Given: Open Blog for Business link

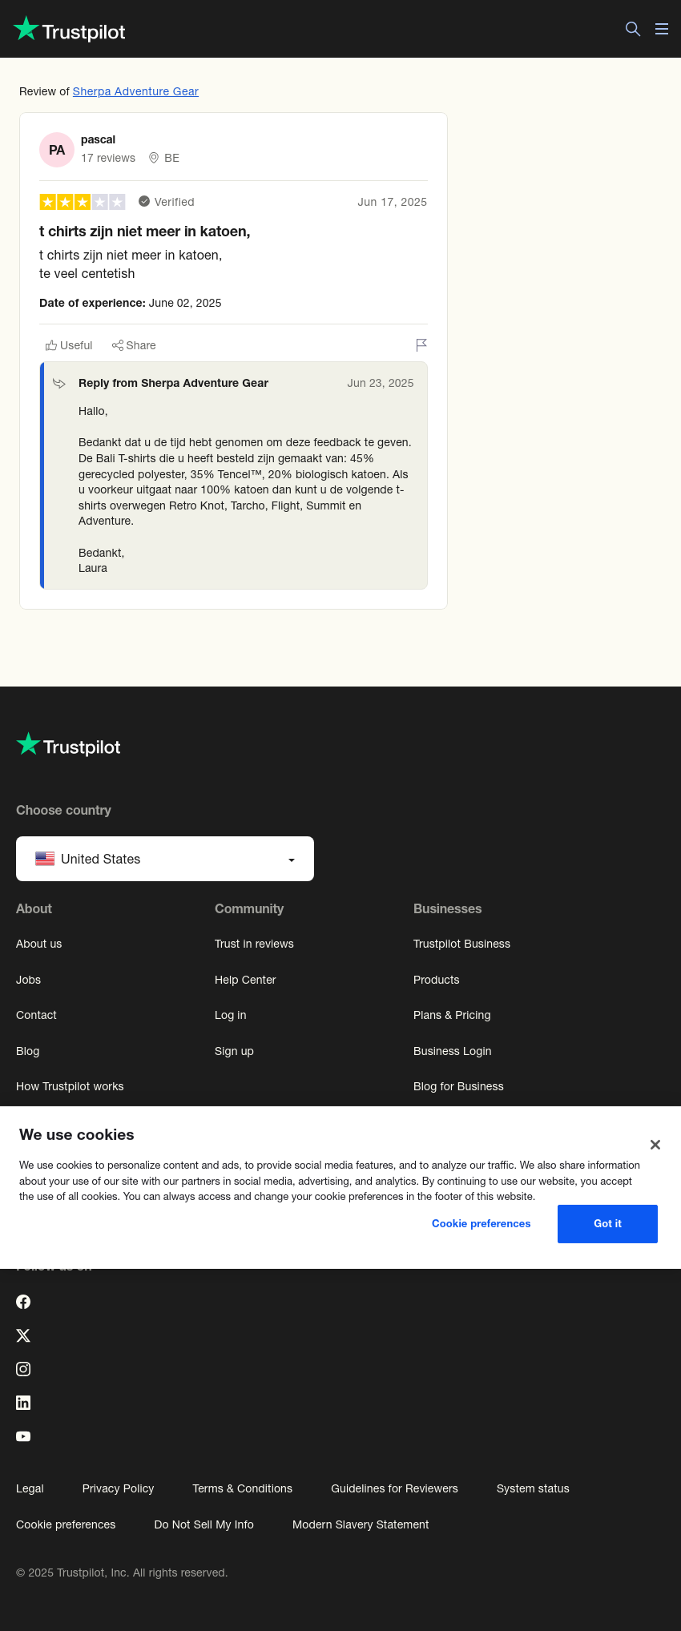Looking at the screenshot, I should coord(458,1086).
